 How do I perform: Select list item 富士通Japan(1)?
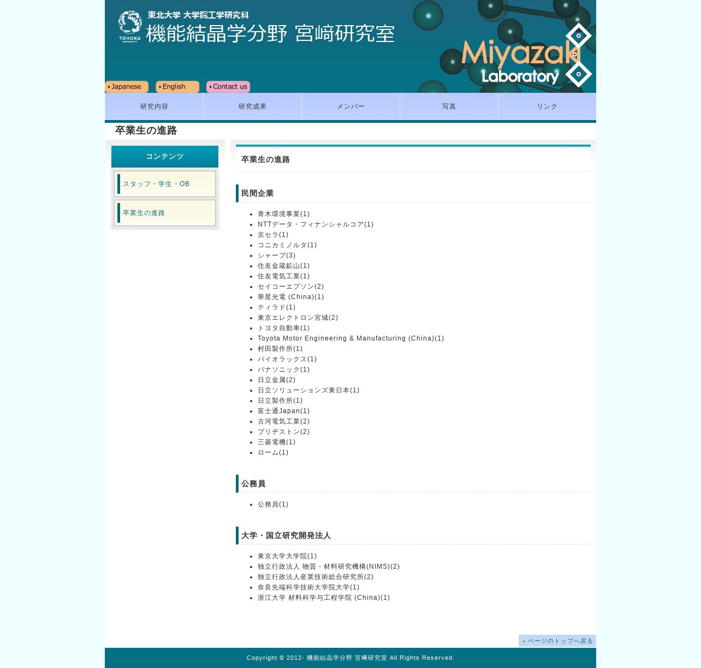[x=283, y=411]
